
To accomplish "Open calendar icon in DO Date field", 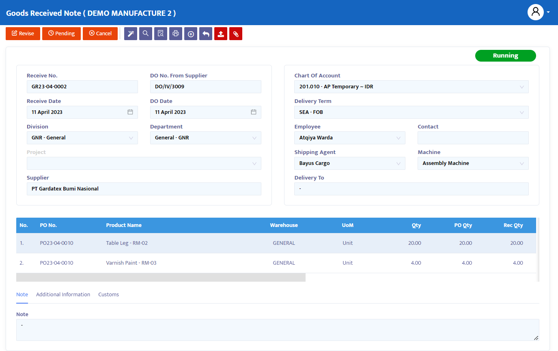I will tap(254, 112).
